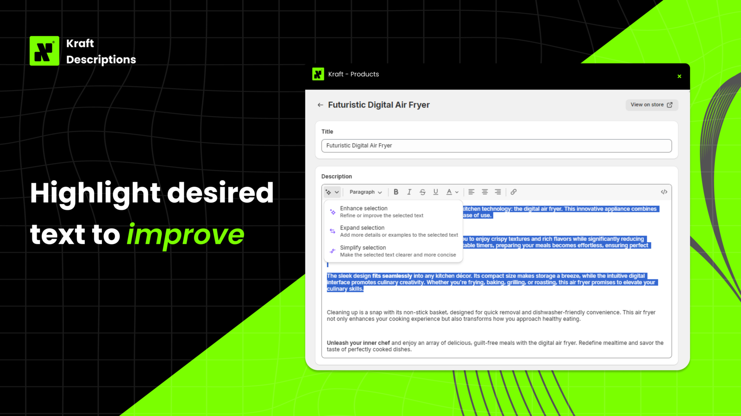
Task: Underline the highlighted description text
Action: [x=435, y=192]
